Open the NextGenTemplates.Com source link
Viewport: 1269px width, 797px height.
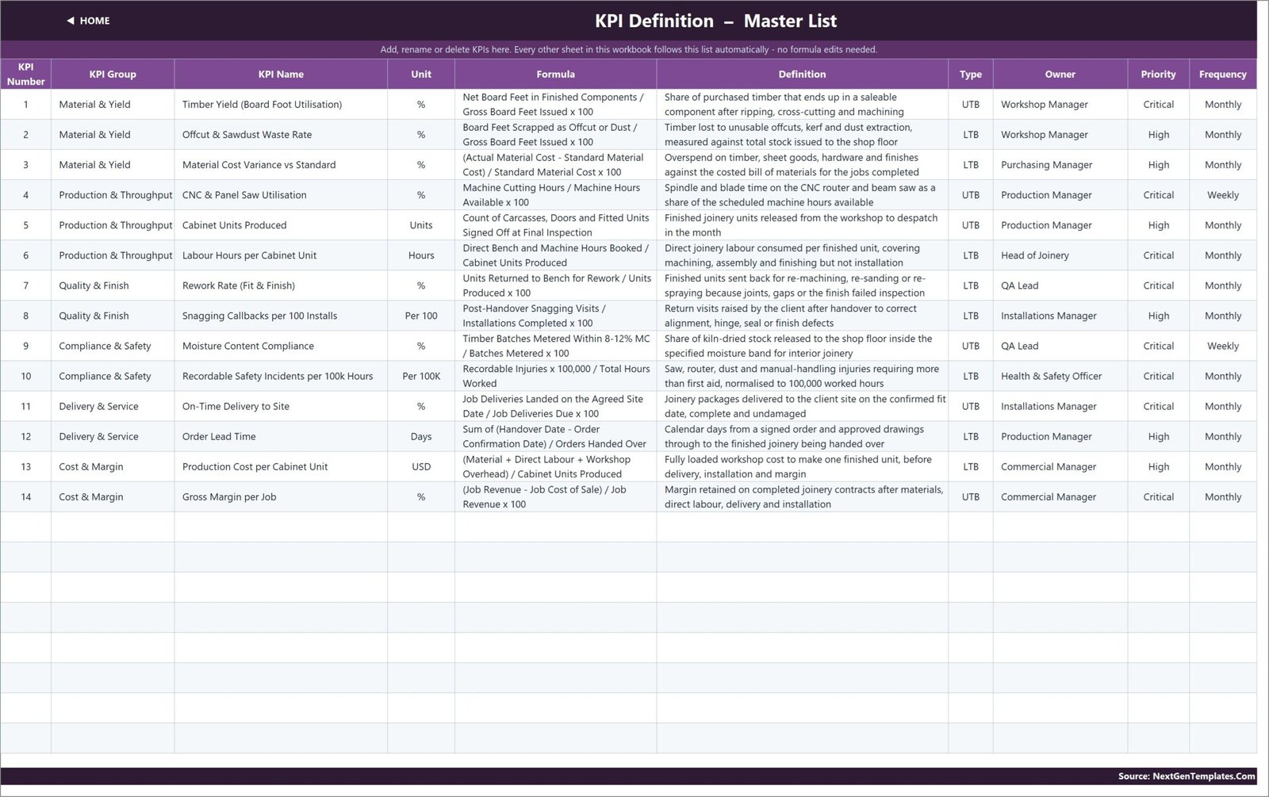coord(1187,776)
